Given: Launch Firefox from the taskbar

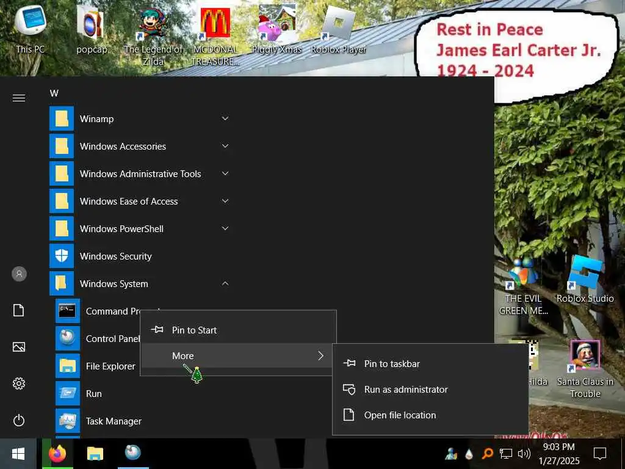Looking at the screenshot, I should (57, 454).
